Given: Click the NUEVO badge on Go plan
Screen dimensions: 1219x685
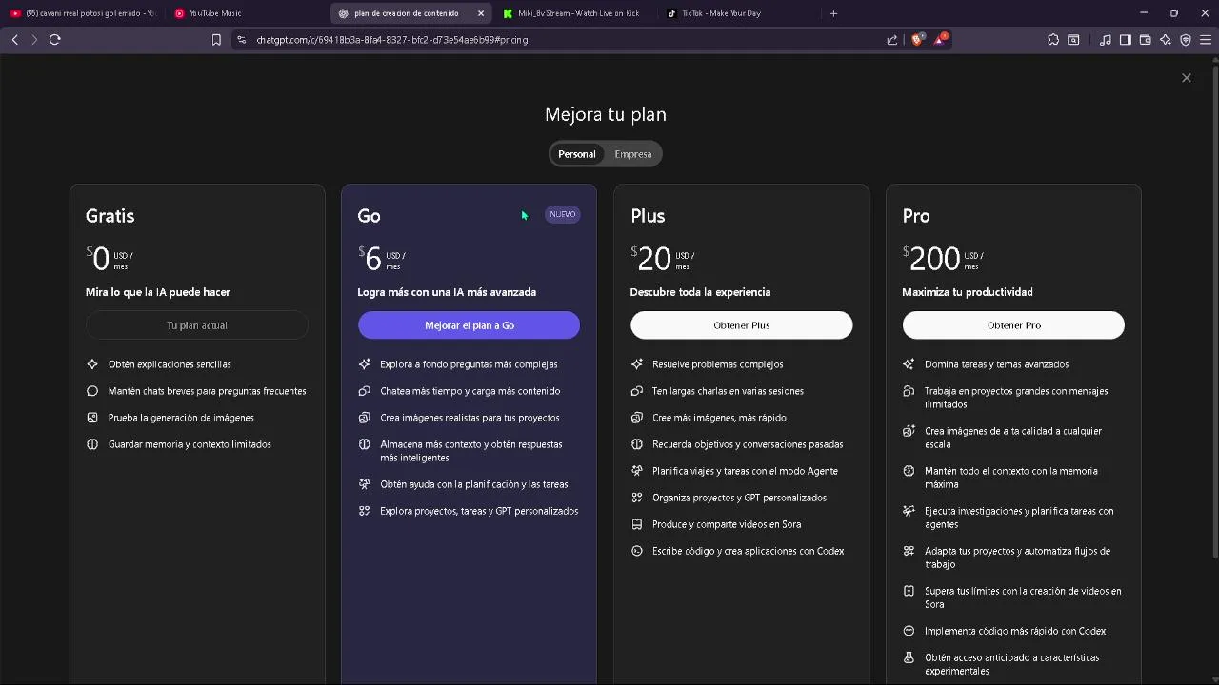Looking at the screenshot, I should (563, 214).
